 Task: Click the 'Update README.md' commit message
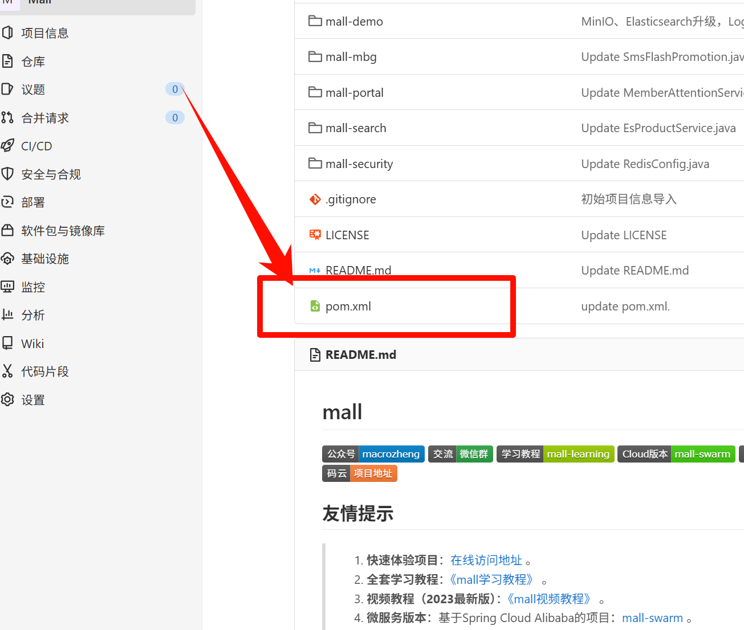tap(635, 271)
